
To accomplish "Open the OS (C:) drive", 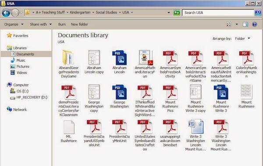I will [x=19, y=91].
